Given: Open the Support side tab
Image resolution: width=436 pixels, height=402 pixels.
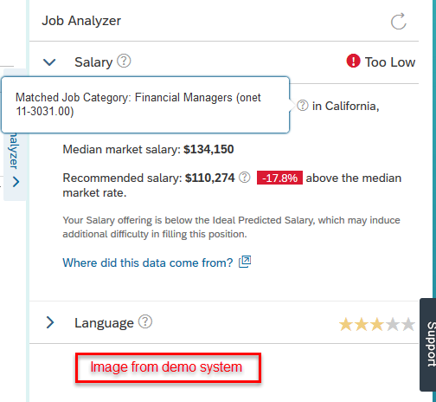Looking at the screenshot, I should (428, 345).
